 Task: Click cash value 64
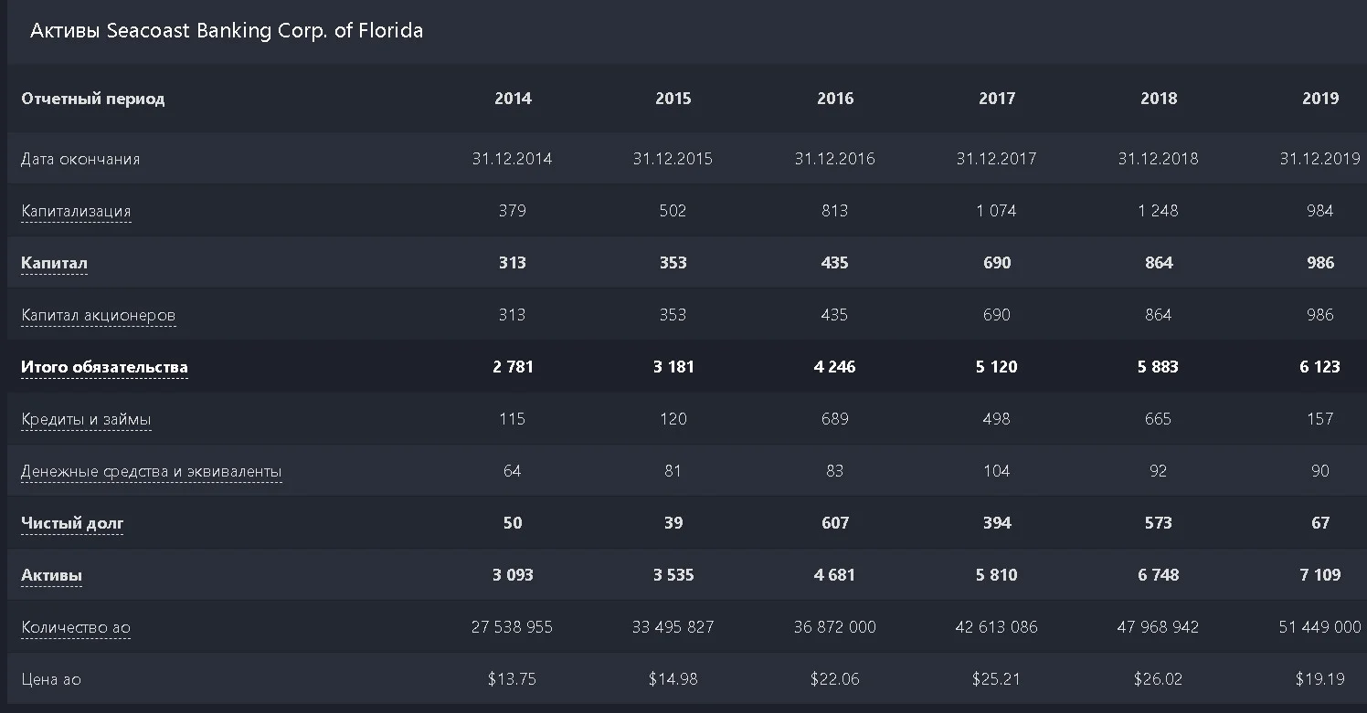pyautogui.click(x=513, y=471)
